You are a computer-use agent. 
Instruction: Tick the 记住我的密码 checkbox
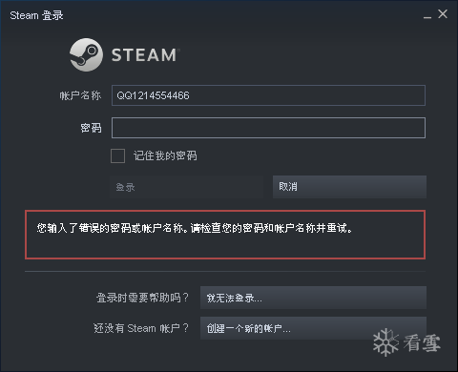pyautogui.click(x=117, y=155)
